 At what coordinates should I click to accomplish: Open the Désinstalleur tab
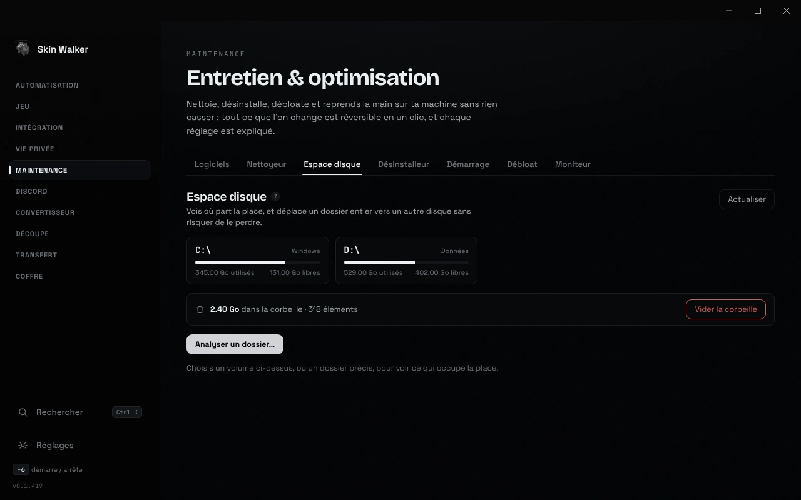coord(404,164)
